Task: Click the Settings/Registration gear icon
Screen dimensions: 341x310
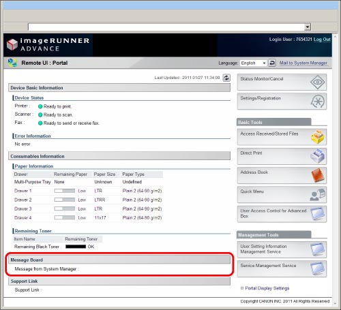Action: pos(318,102)
